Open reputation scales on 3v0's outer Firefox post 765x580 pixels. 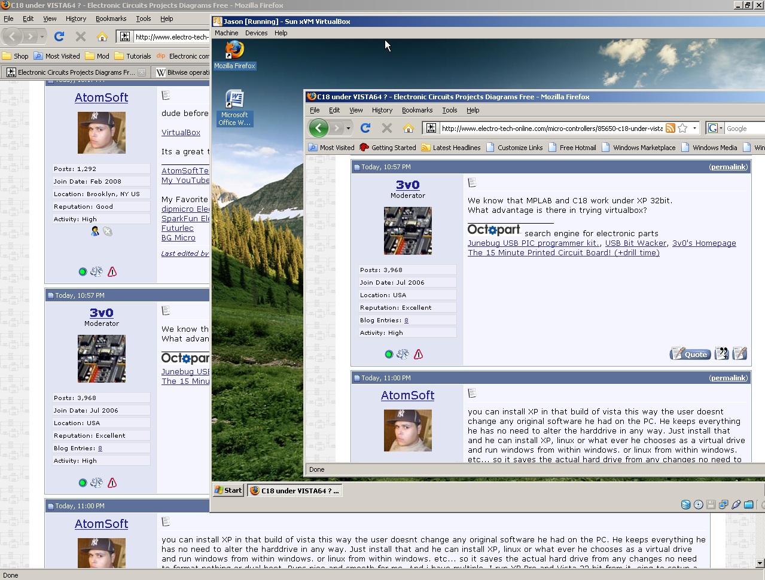coord(97,483)
